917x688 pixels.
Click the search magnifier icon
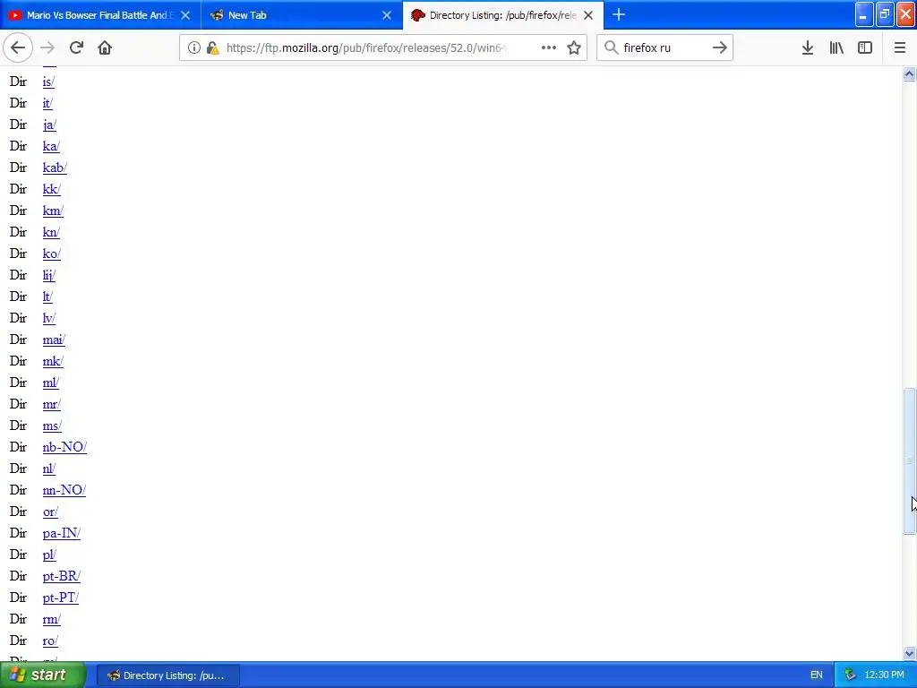[611, 47]
